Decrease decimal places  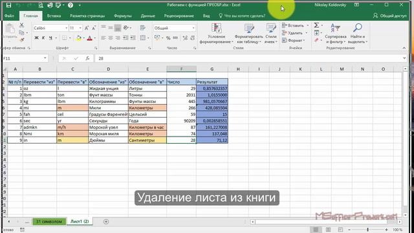(x=193, y=38)
